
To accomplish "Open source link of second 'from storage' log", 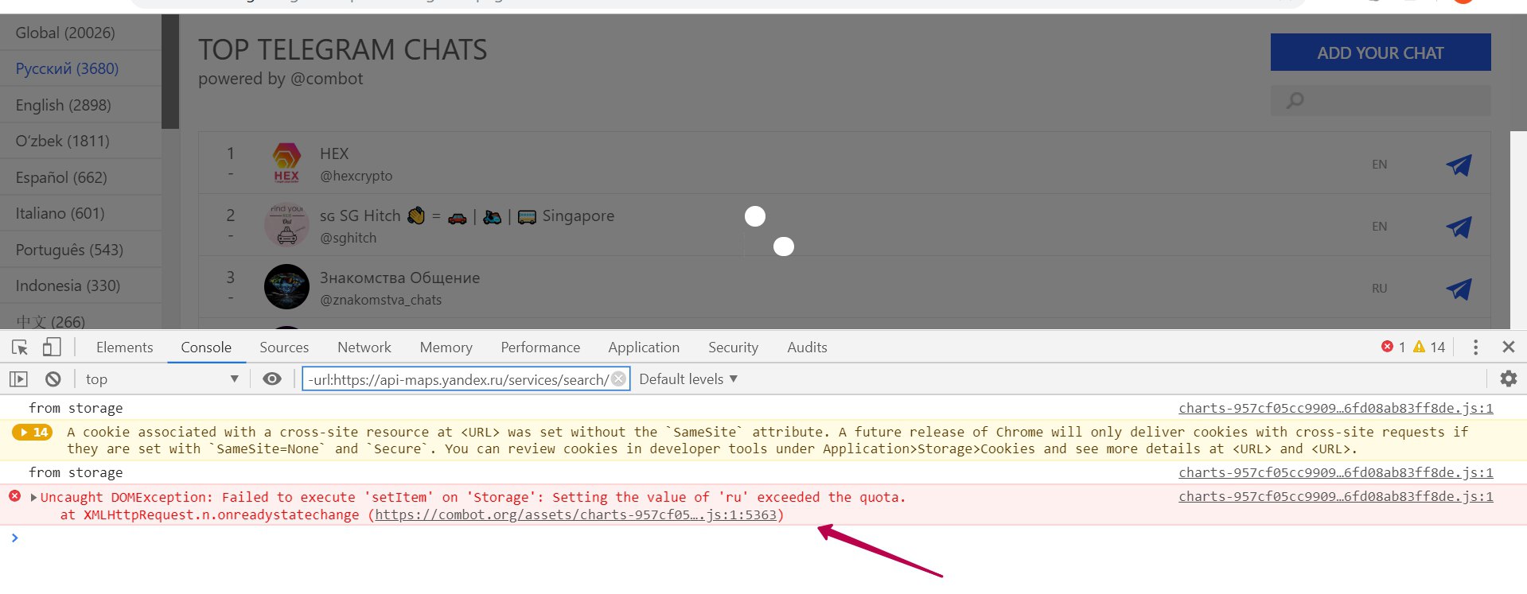I will (1335, 472).
